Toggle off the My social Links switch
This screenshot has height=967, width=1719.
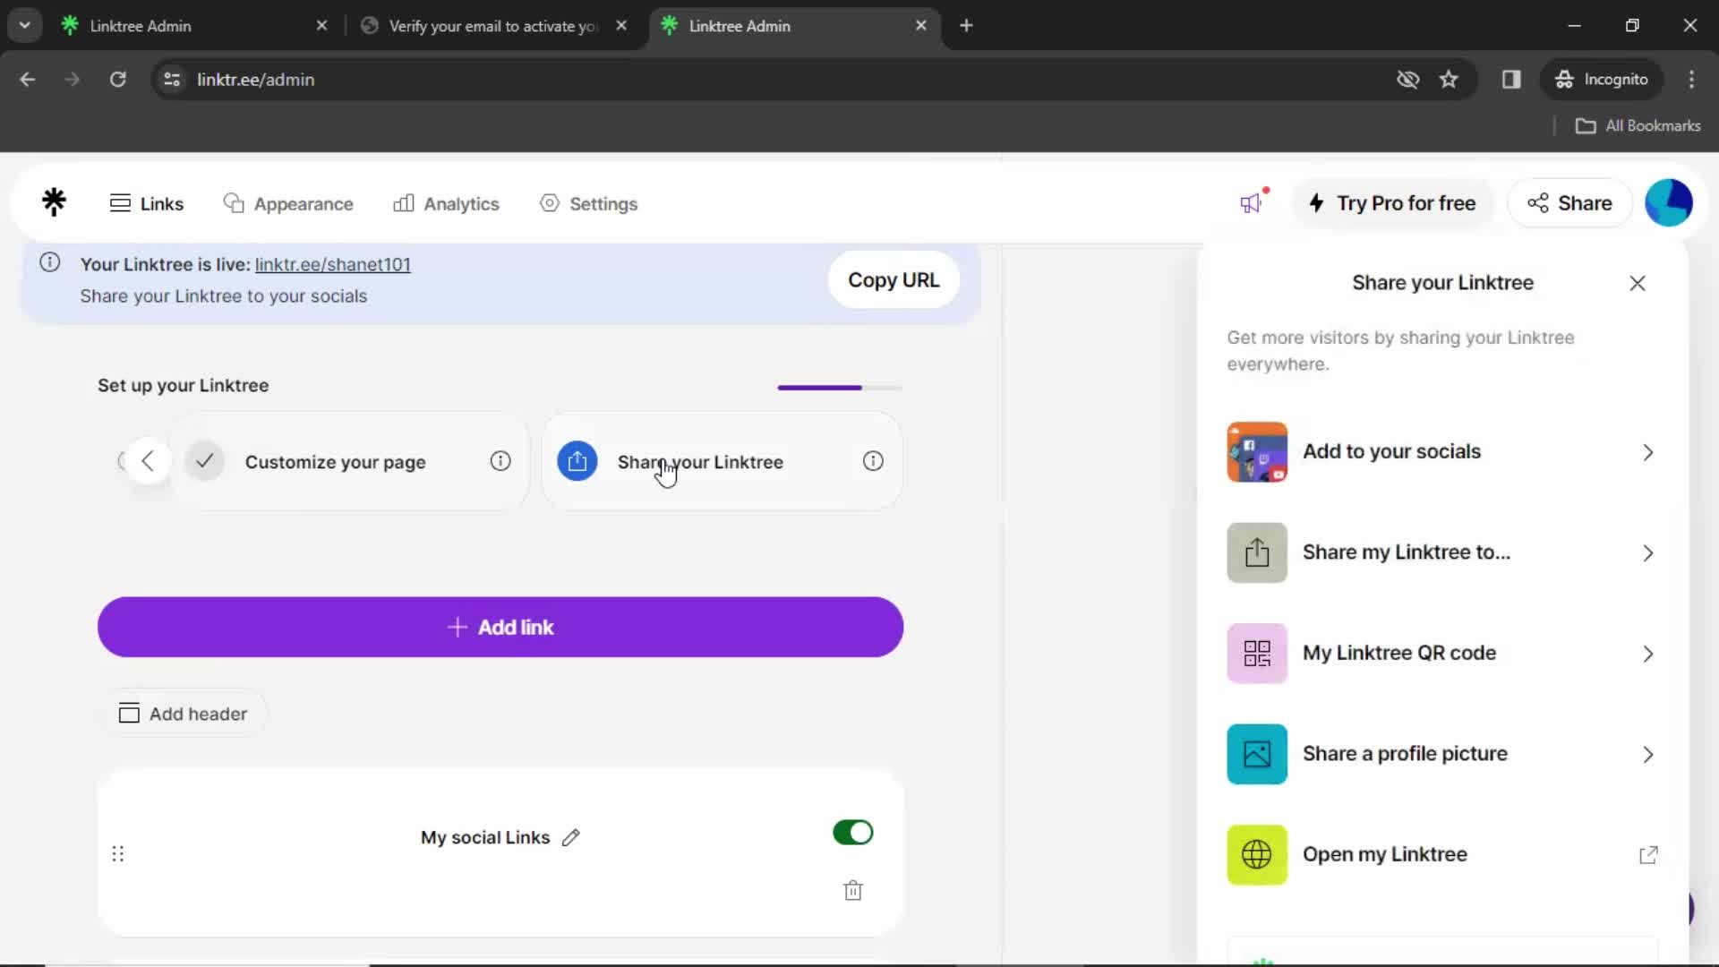click(x=852, y=833)
